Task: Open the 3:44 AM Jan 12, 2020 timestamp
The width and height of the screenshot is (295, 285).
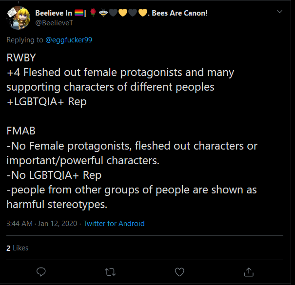Action: 42,224
